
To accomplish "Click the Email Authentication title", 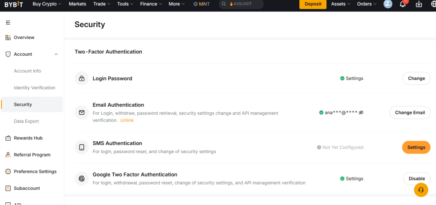I will pos(118,105).
